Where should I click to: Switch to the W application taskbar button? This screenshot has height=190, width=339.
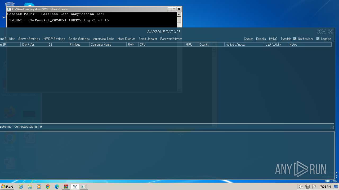[x=75, y=187]
